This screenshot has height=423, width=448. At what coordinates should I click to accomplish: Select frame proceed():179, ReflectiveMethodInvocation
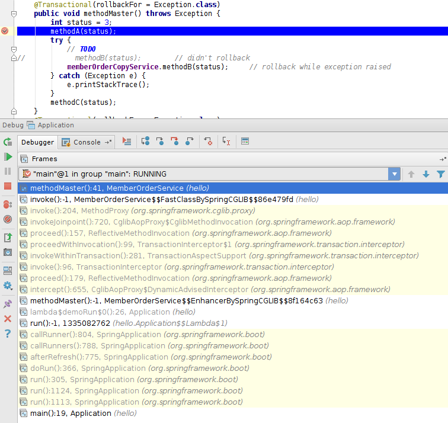click(x=233, y=278)
